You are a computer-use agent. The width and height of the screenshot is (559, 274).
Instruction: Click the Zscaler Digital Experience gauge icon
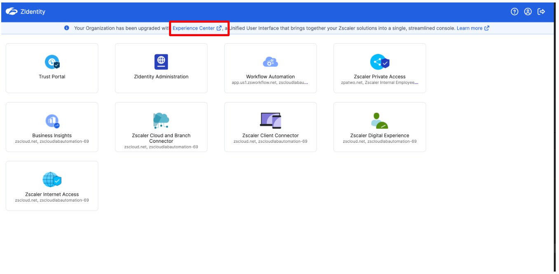tap(380, 121)
